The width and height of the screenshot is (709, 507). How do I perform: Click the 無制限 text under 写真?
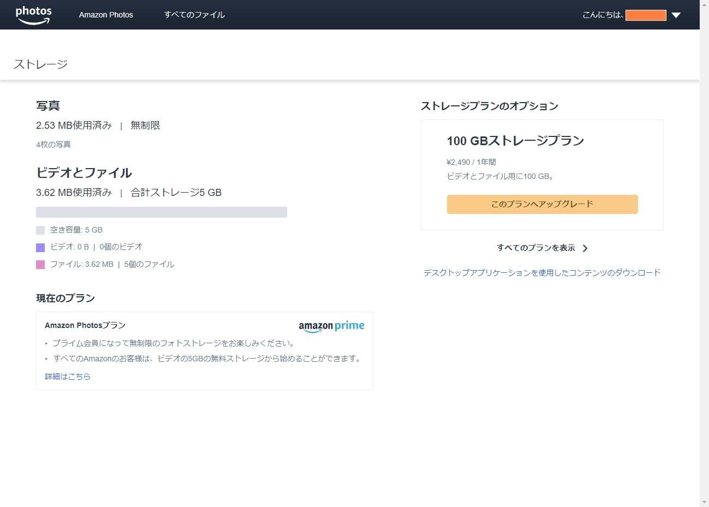(145, 126)
